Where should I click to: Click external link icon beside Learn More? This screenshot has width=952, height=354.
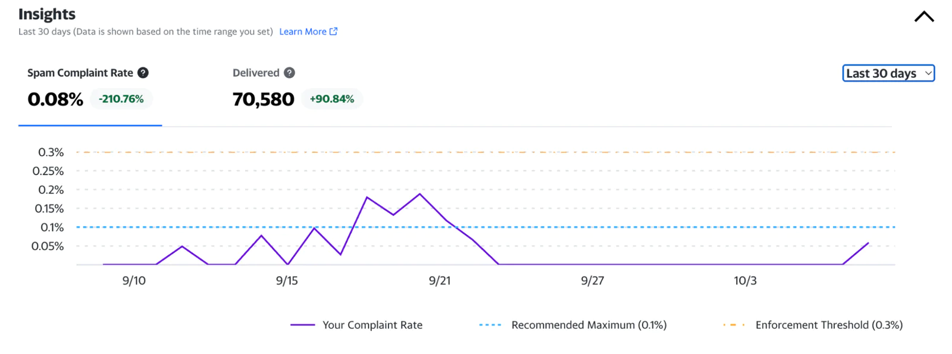point(334,32)
